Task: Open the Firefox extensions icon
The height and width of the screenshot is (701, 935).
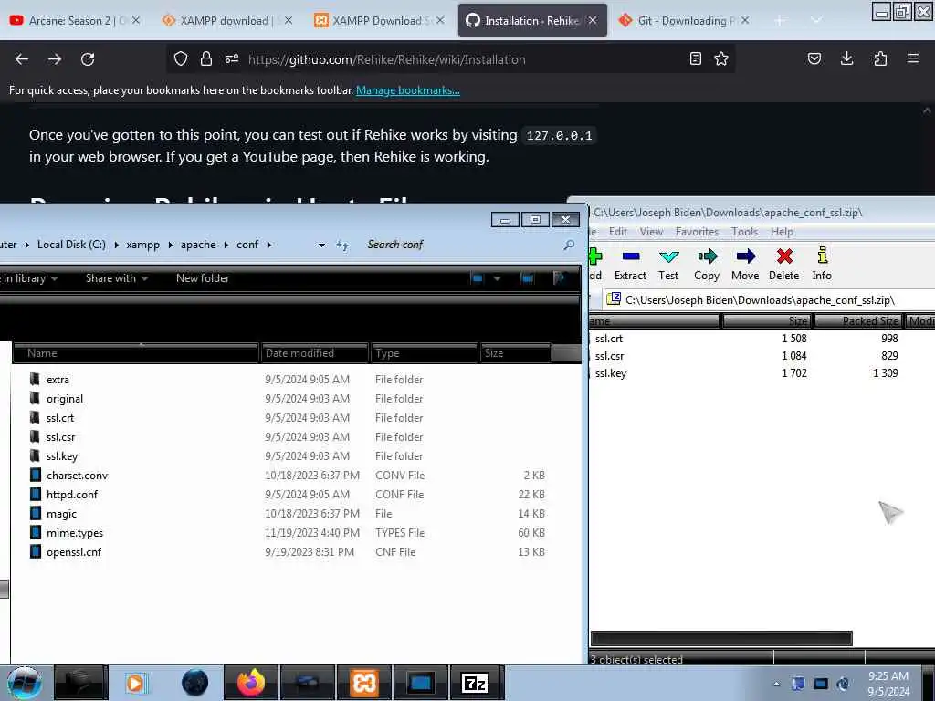Action: 880,59
